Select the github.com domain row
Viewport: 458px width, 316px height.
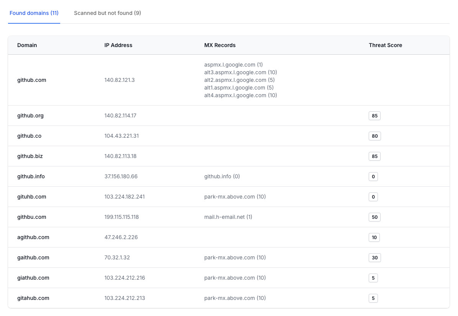coord(32,80)
